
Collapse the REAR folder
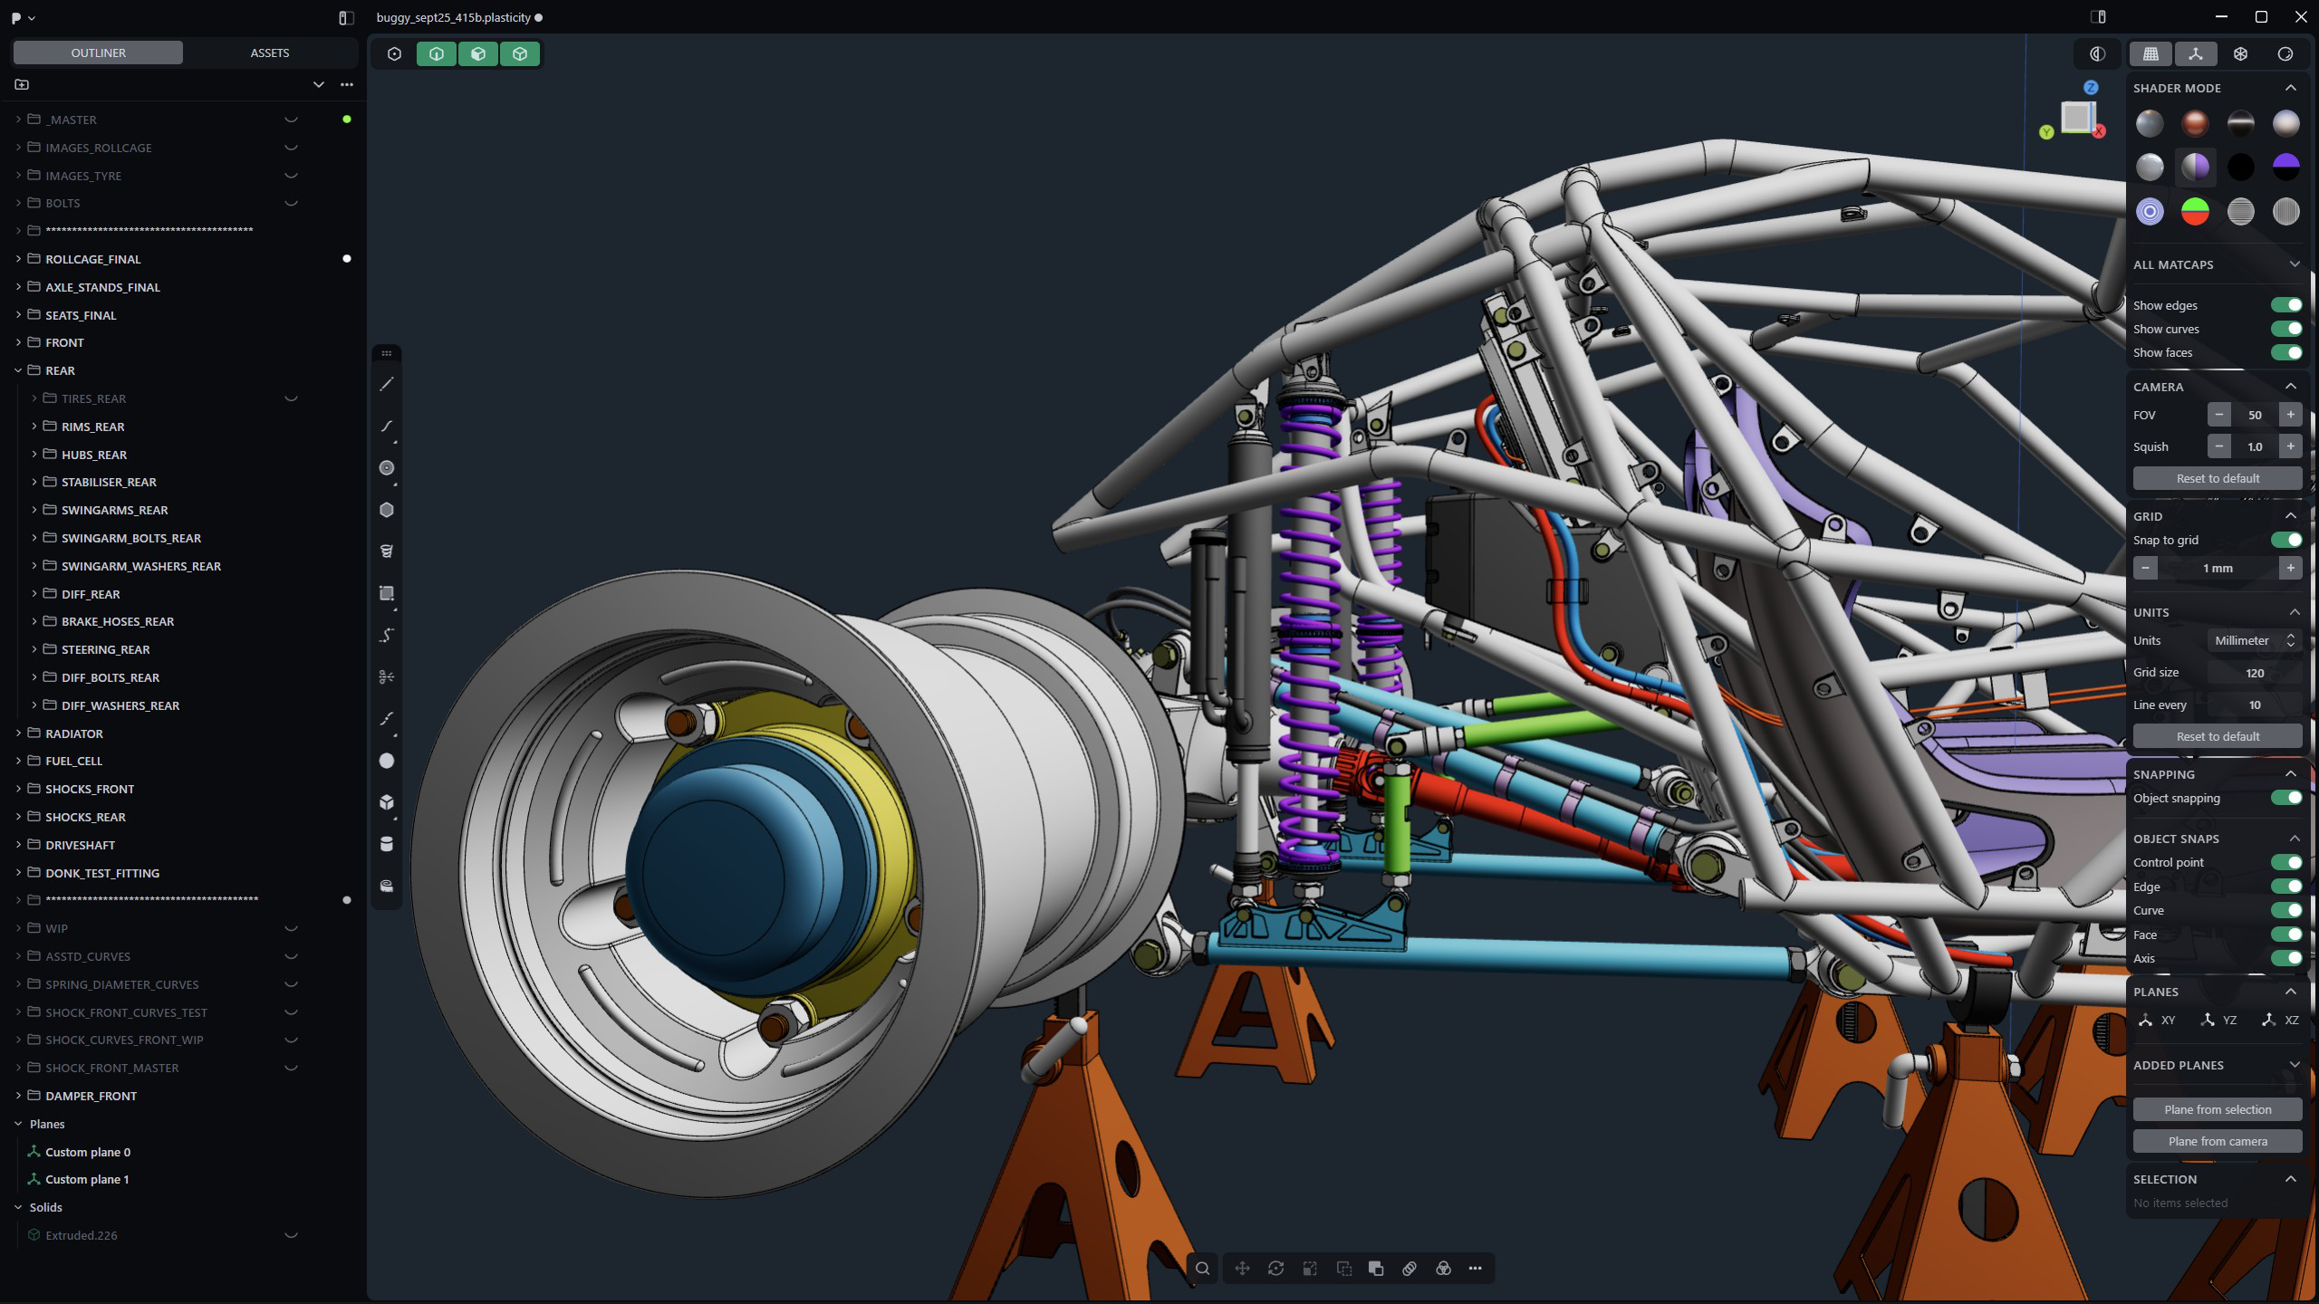tap(18, 370)
